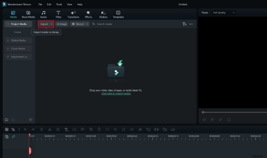Click the import folder drop icon

[x=116, y=70]
